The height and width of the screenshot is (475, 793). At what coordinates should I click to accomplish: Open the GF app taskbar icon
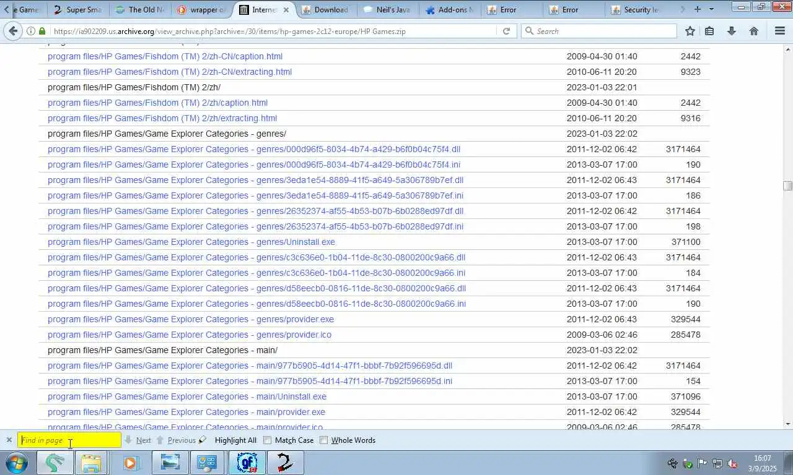coord(247,463)
